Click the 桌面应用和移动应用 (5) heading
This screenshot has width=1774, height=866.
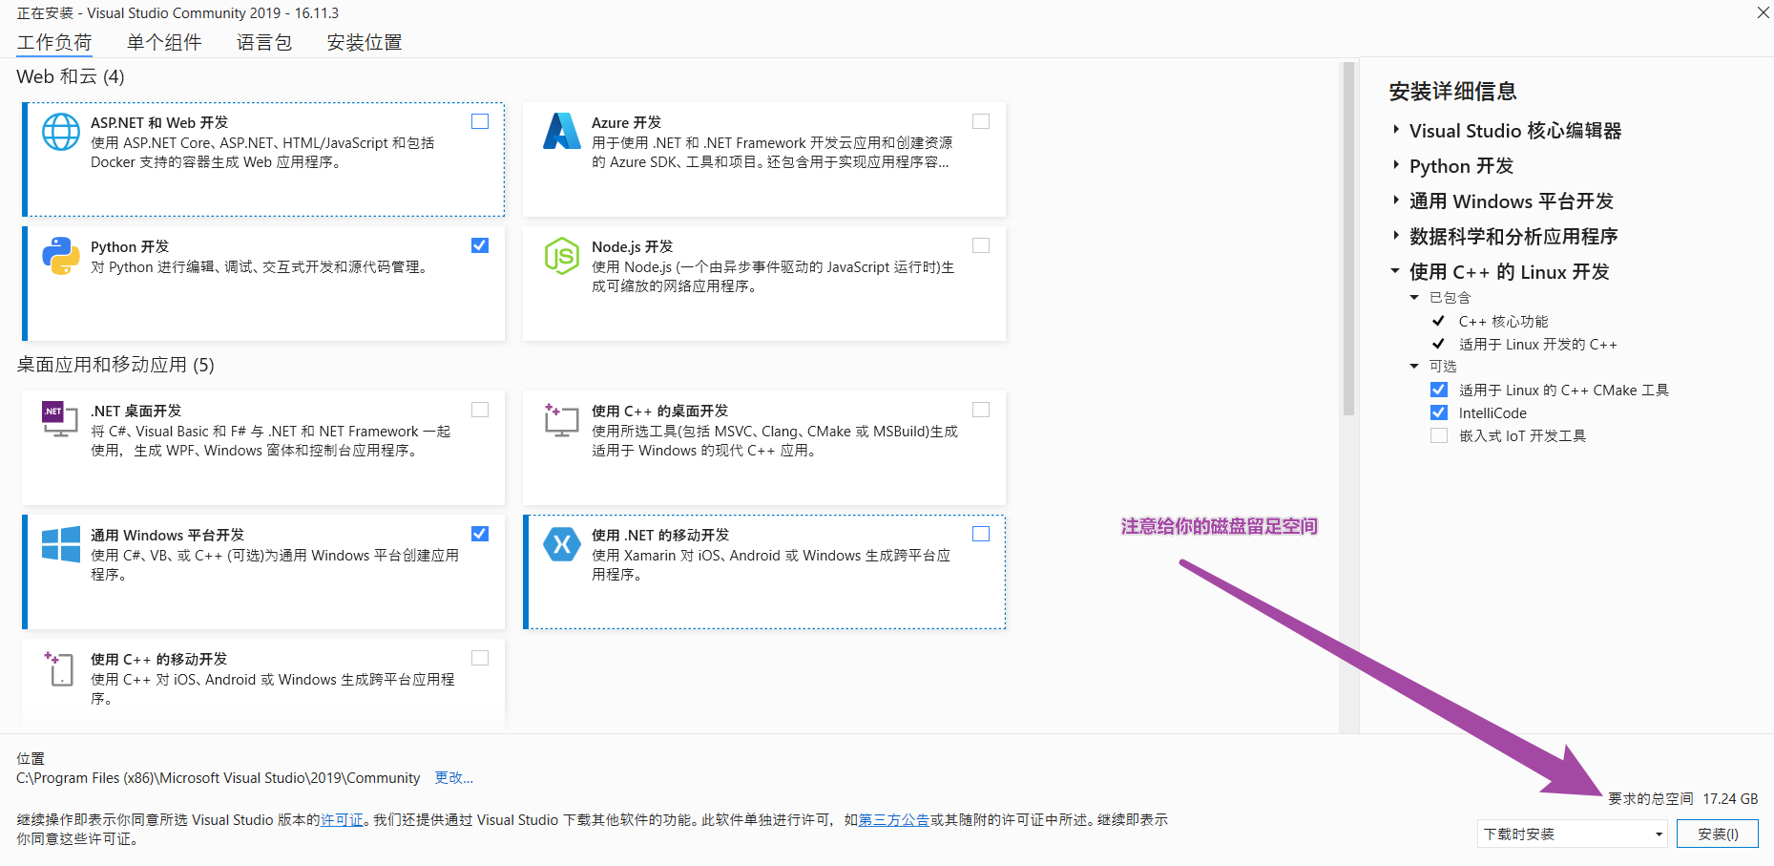[x=115, y=365]
